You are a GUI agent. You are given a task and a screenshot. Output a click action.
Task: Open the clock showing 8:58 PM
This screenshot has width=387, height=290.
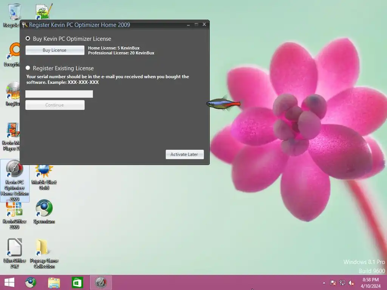pos(370,283)
